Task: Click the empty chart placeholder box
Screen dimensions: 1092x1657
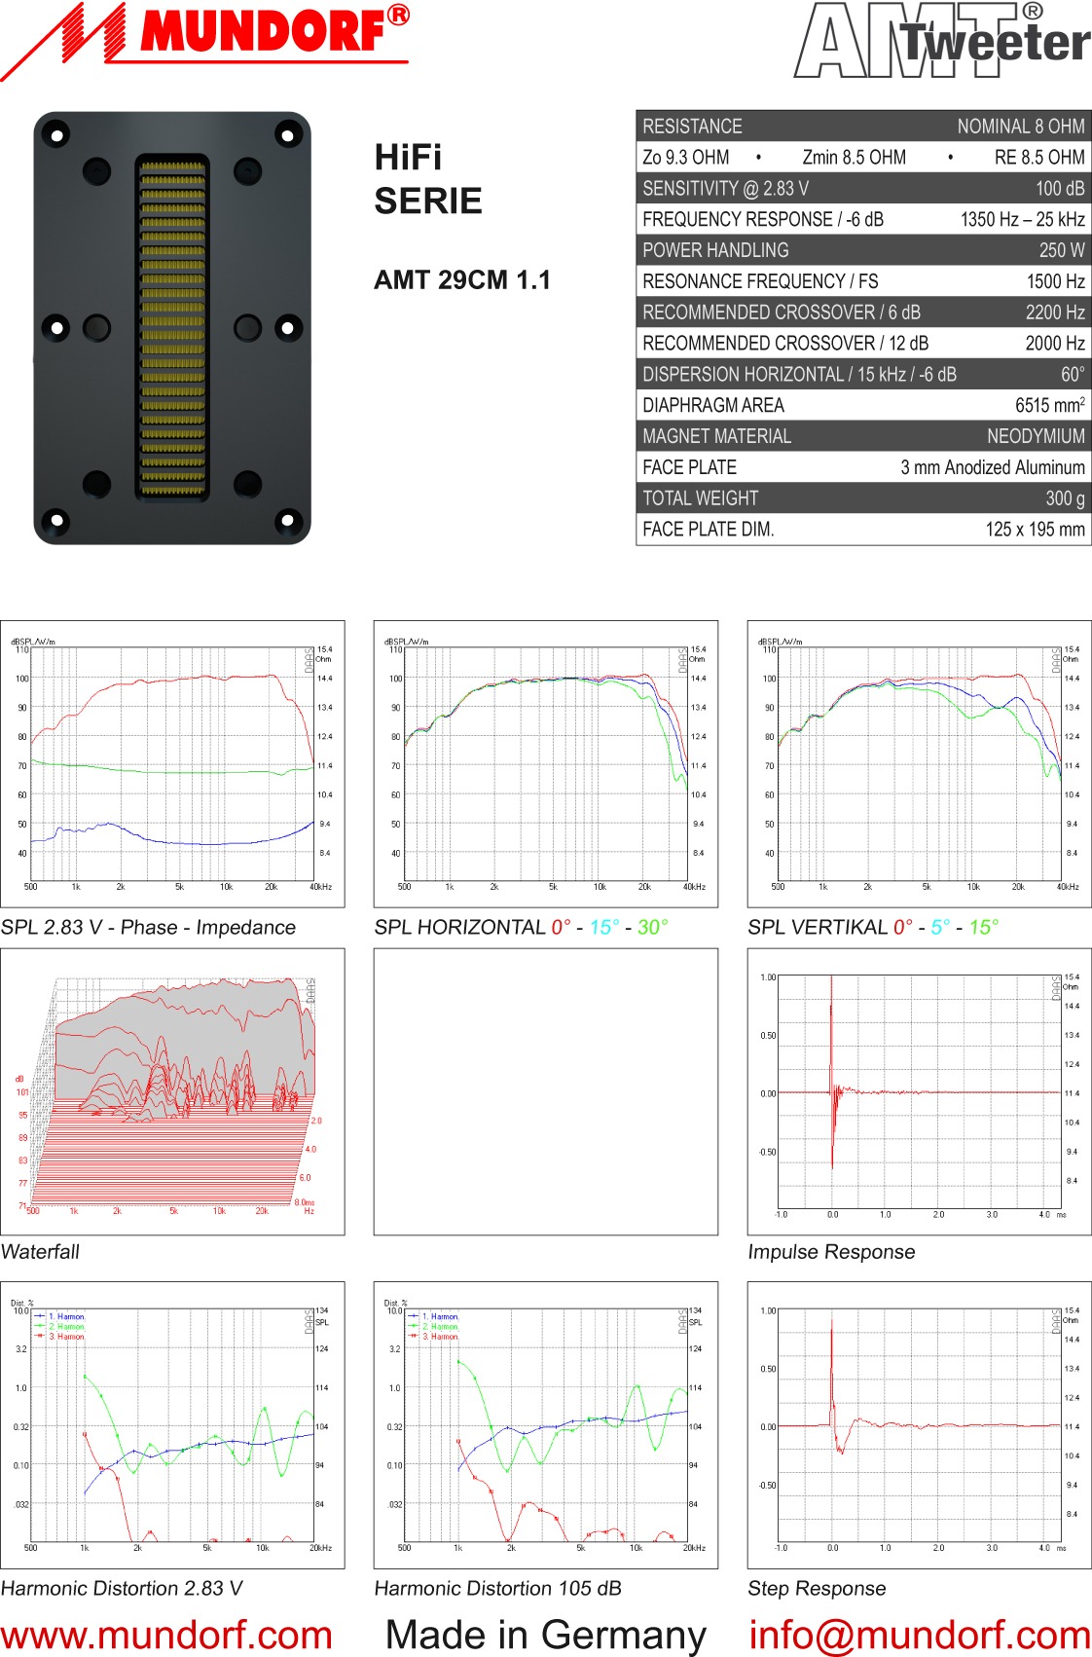Action: coord(546,1092)
